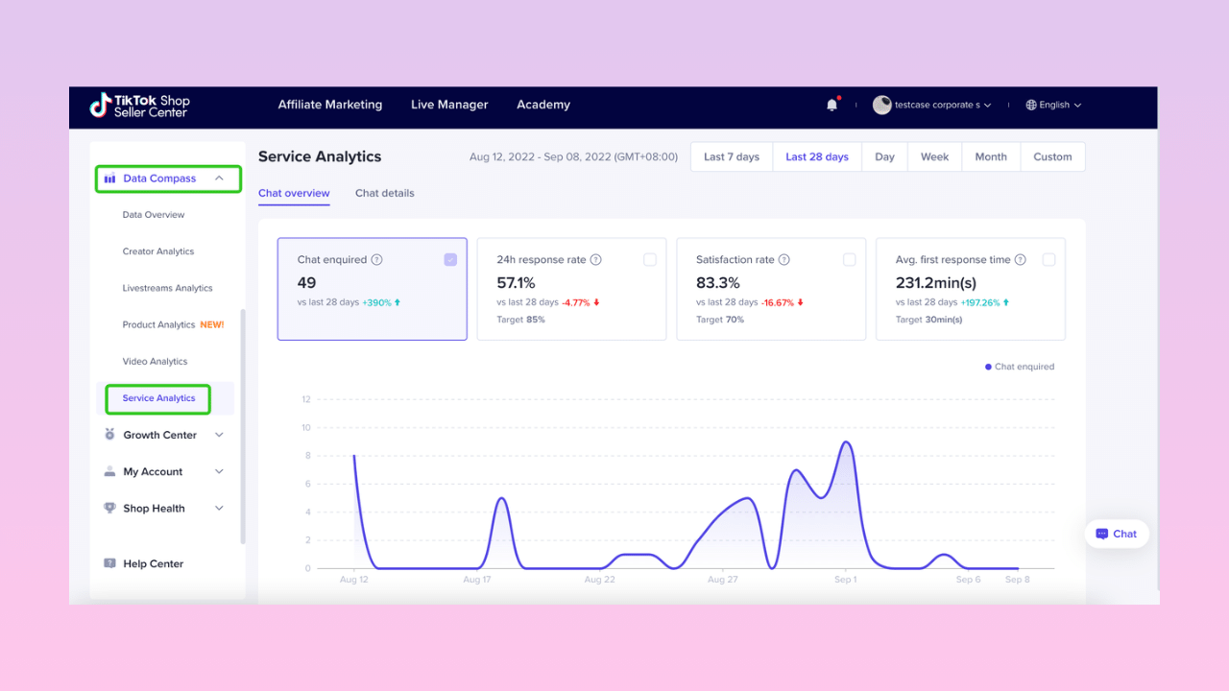Viewport: 1229px width, 691px height.
Task: Collapse the Data Compass section
Action: tap(220, 178)
